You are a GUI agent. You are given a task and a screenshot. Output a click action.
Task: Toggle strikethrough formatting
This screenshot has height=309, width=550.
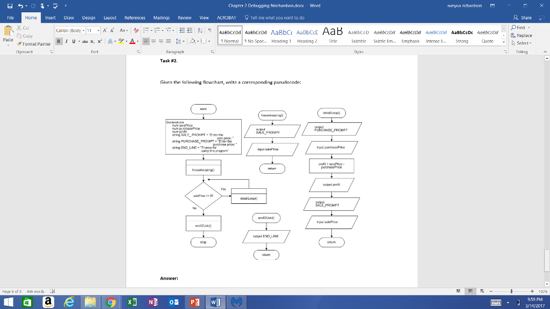[x=85, y=41]
